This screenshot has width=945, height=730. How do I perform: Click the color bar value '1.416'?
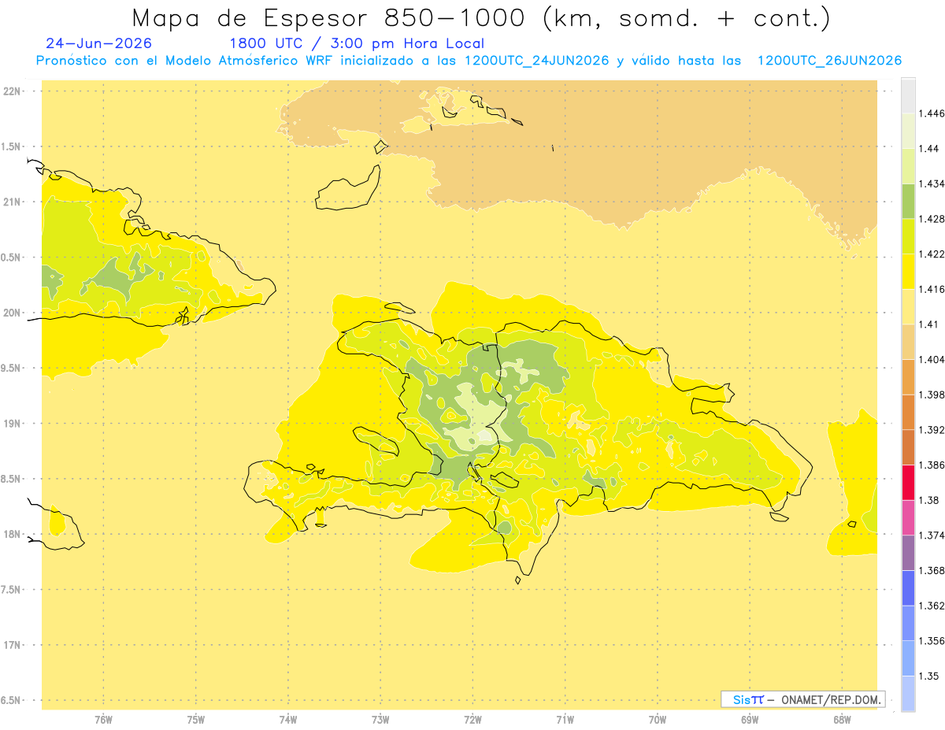(932, 289)
